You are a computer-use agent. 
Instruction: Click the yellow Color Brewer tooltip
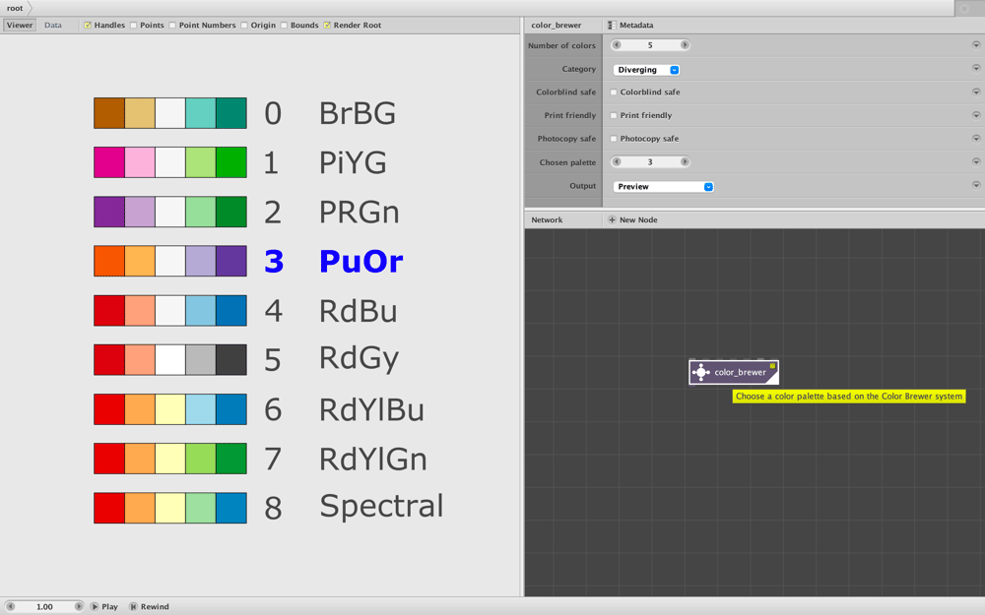pos(849,396)
